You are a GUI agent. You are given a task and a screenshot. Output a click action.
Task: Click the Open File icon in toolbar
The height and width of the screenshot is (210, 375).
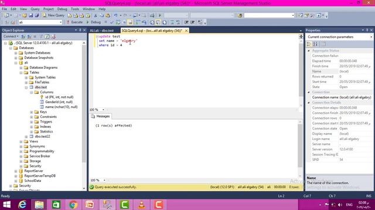click(x=25, y=15)
